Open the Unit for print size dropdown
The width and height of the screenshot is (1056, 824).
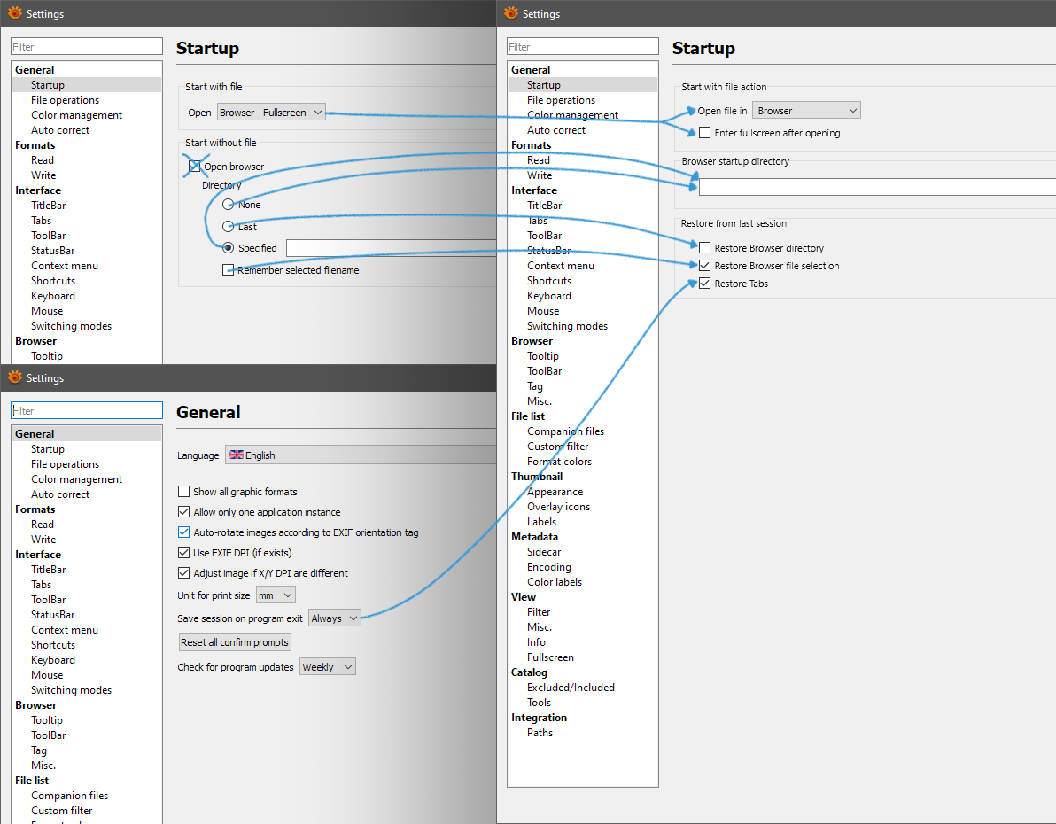click(276, 595)
